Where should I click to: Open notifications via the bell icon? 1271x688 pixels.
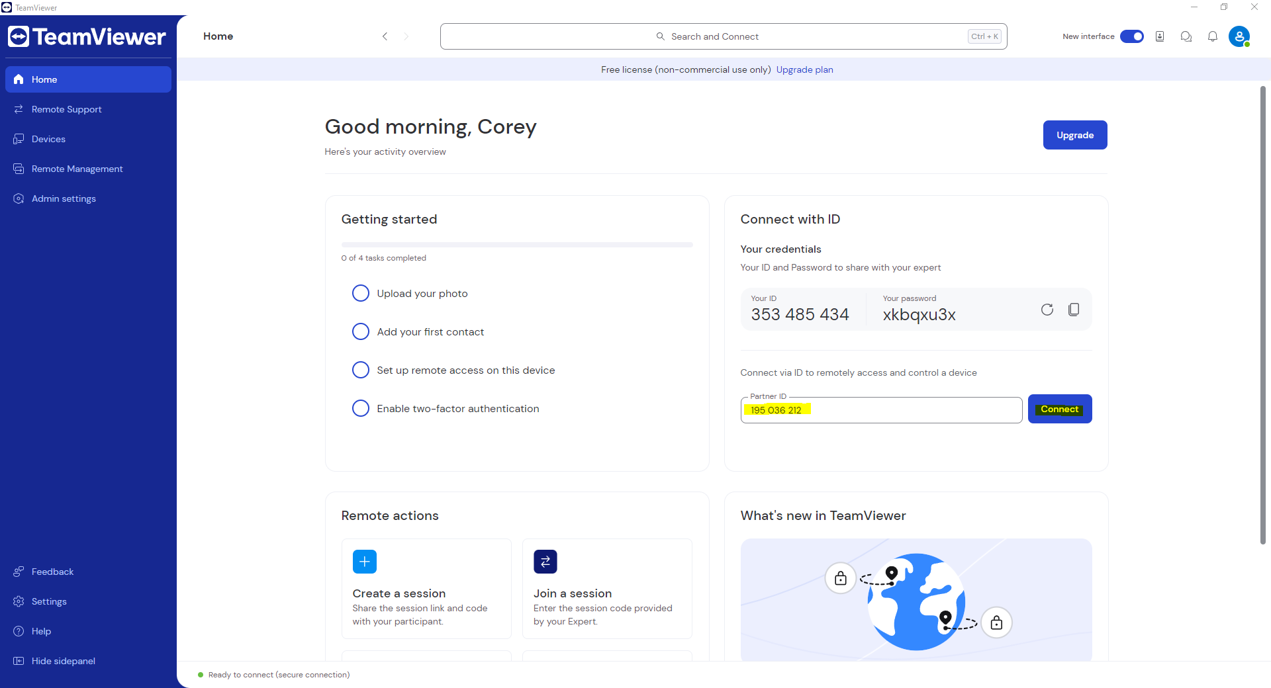[x=1213, y=36]
